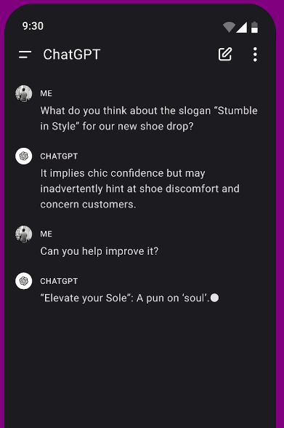The height and width of the screenshot is (428, 284).
Task: Open the sidebar hamburger menu
Action: 25,55
